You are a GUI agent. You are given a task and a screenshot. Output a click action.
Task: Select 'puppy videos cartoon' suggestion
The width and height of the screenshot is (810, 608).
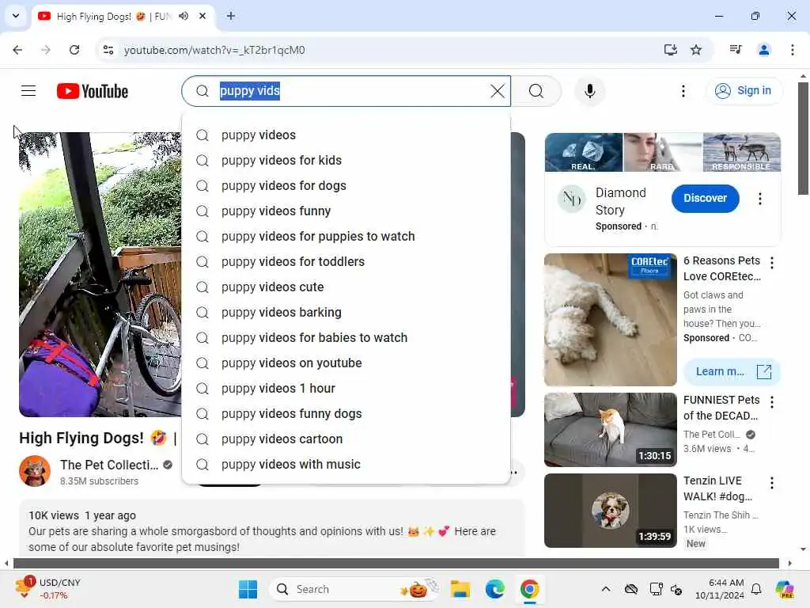pos(346,439)
